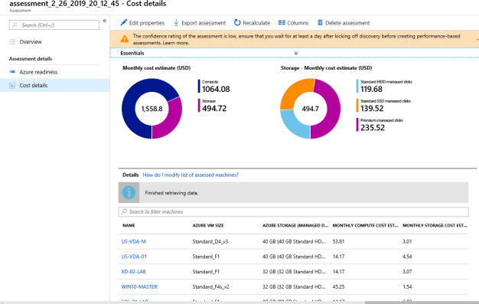This screenshot has width=479, height=304.
Task: Click the Export assessment download icon
Action: click(176, 23)
